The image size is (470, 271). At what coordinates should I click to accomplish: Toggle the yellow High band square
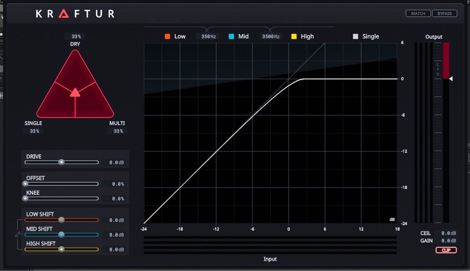click(x=294, y=36)
